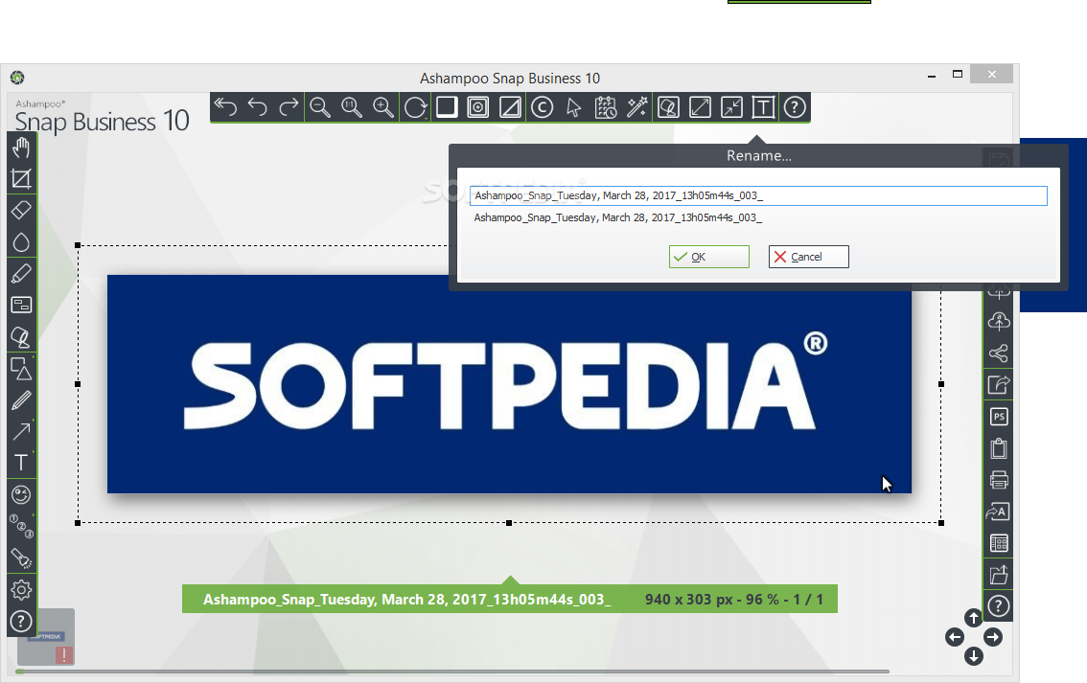
Task: Select the eraser tool
Action: coord(21,210)
